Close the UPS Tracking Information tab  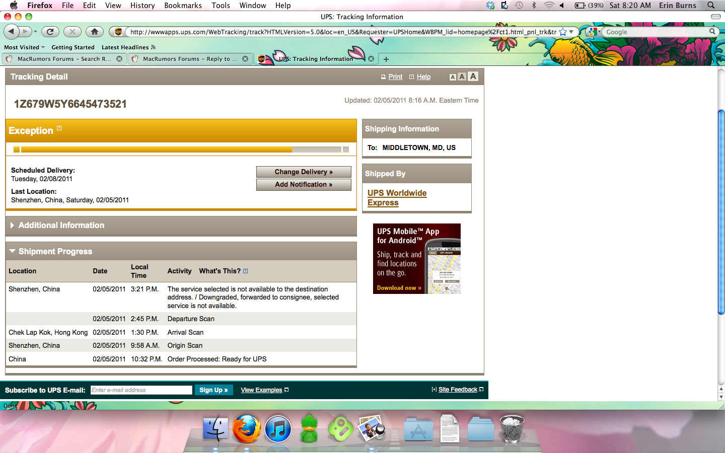tap(371, 59)
